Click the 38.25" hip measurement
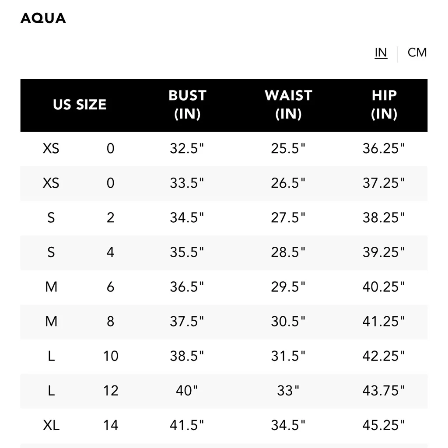Screen dimensions: 448x448 tap(384, 218)
